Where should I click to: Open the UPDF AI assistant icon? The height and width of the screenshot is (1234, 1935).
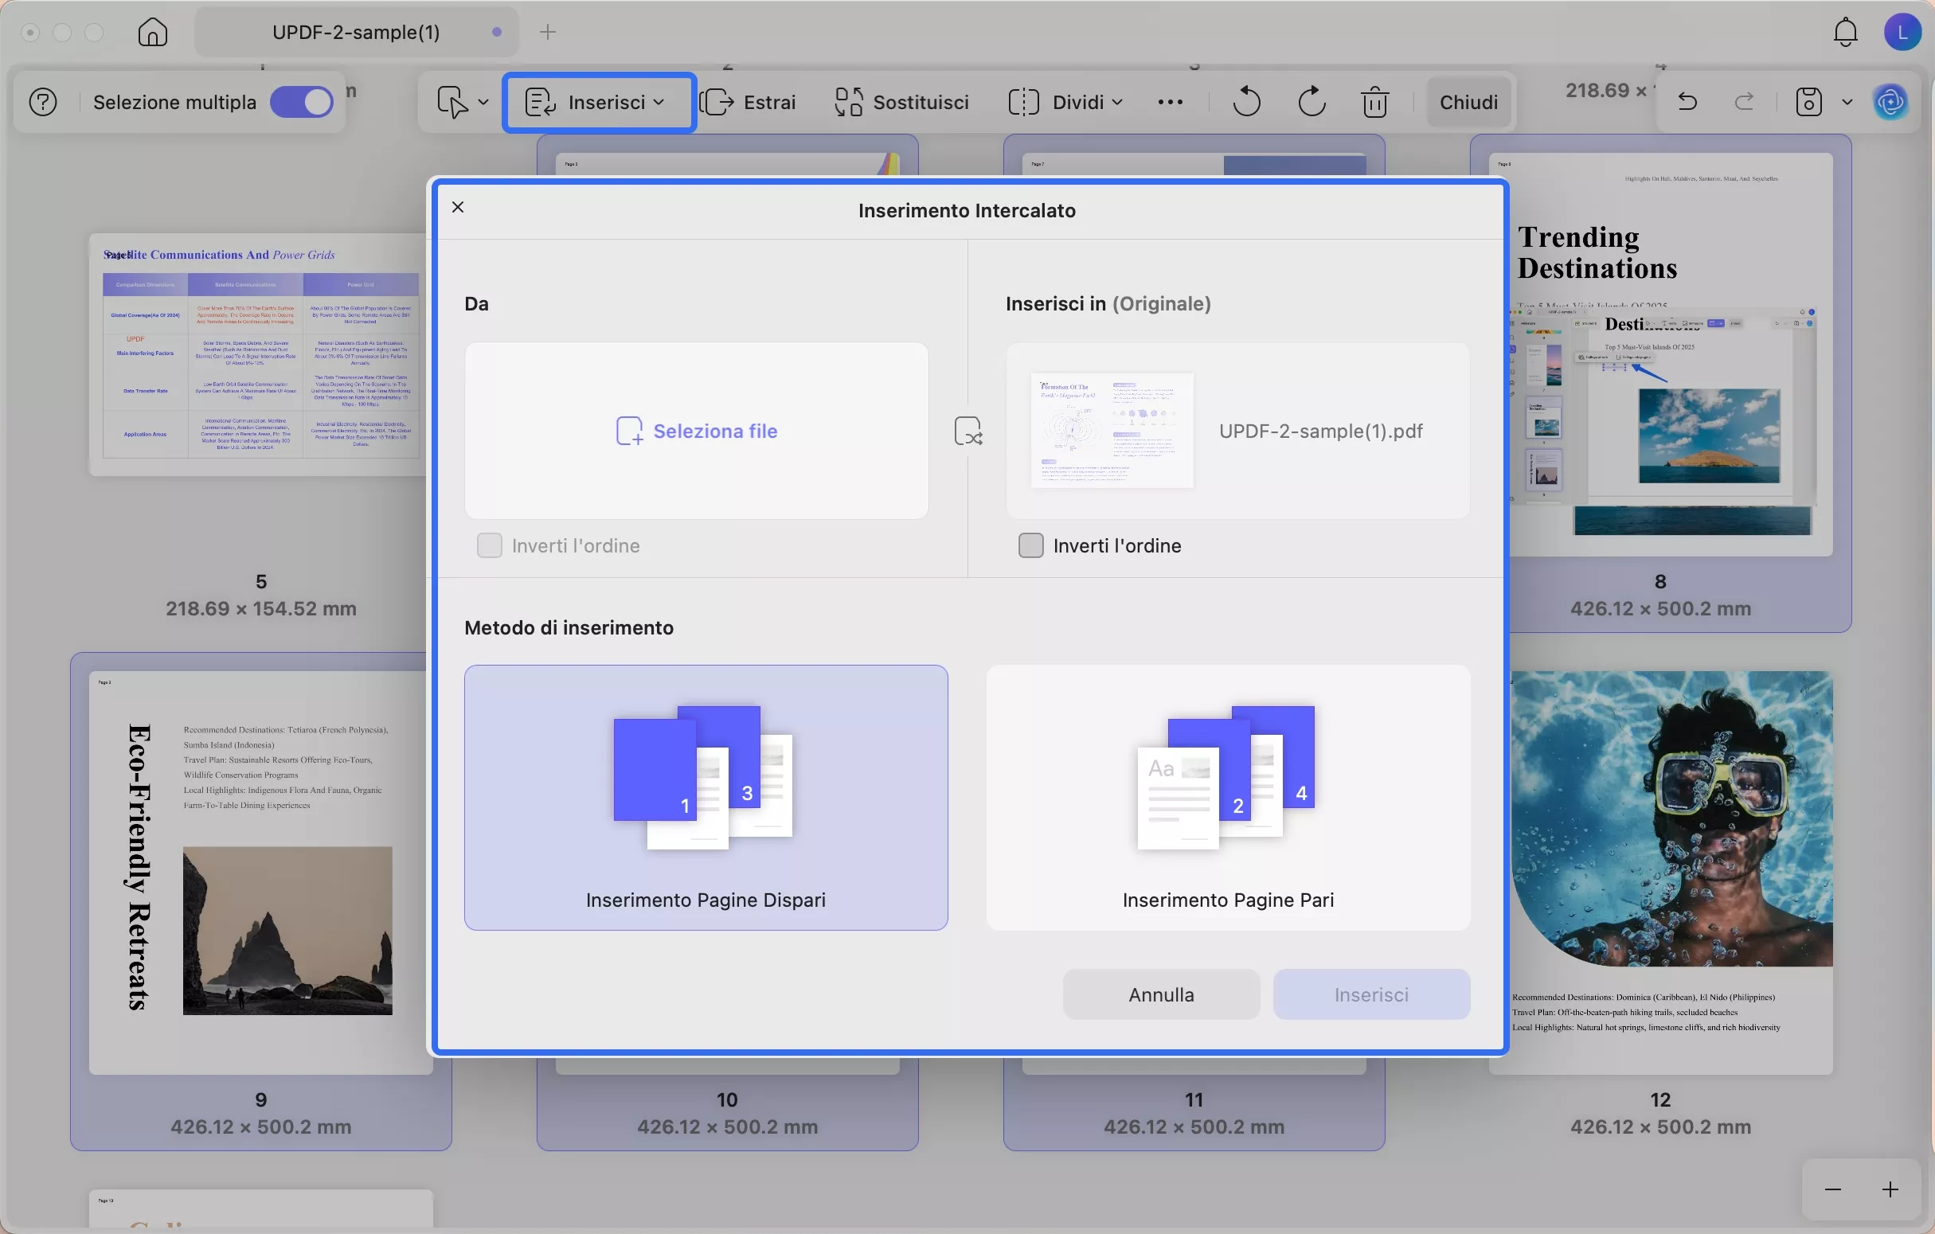tap(1890, 102)
